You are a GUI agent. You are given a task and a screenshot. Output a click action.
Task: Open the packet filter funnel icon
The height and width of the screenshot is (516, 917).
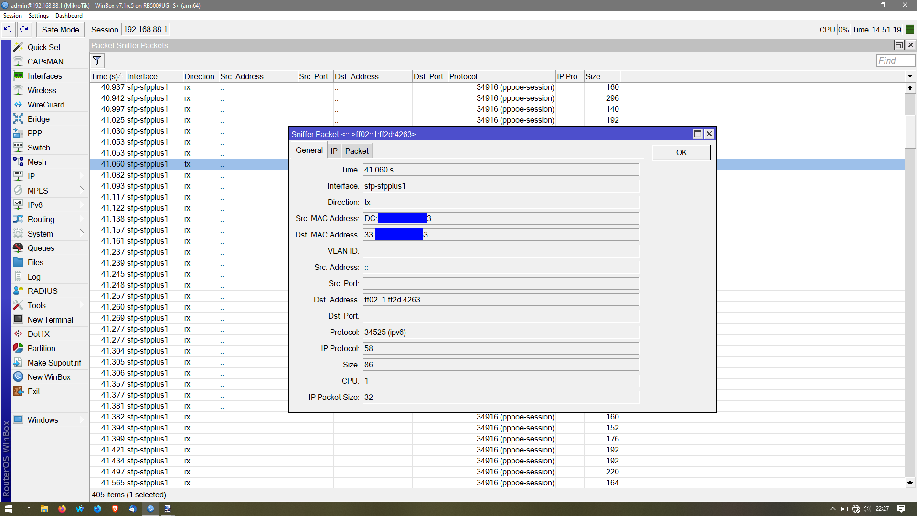tap(97, 61)
